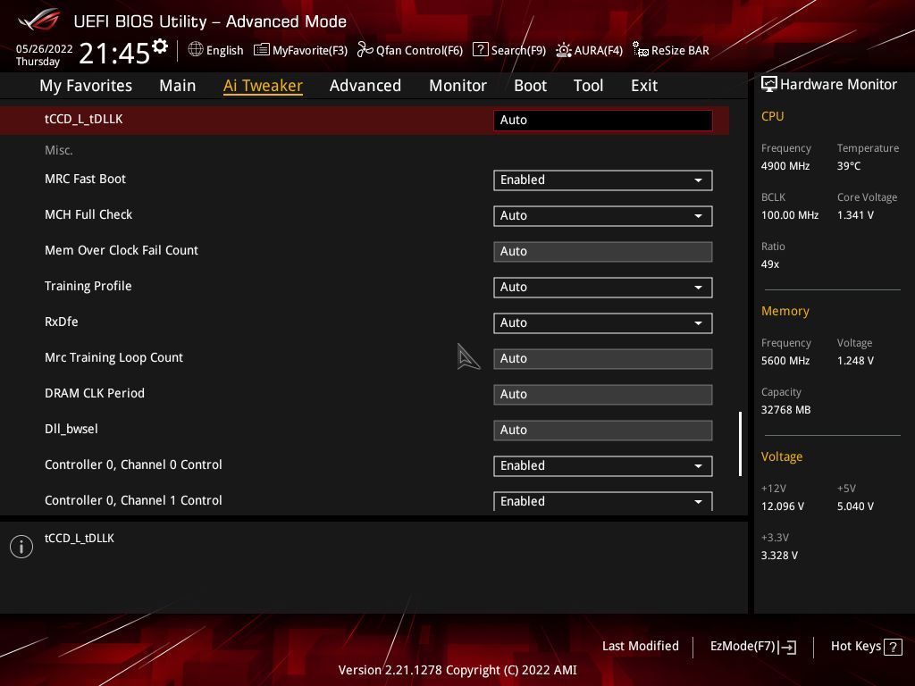Click the settings gear icon beside the clock

(160, 46)
